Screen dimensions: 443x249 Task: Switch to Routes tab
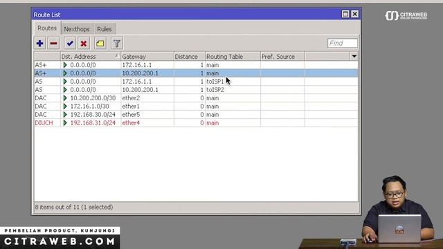tap(47, 28)
